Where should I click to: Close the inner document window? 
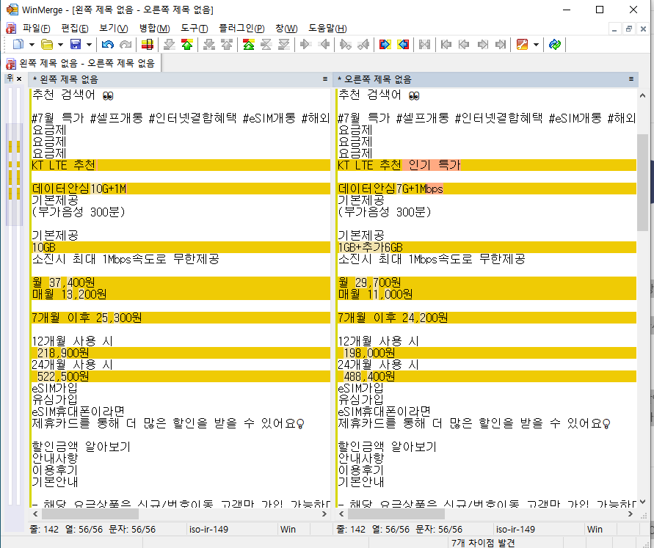pyautogui.click(x=643, y=29)
